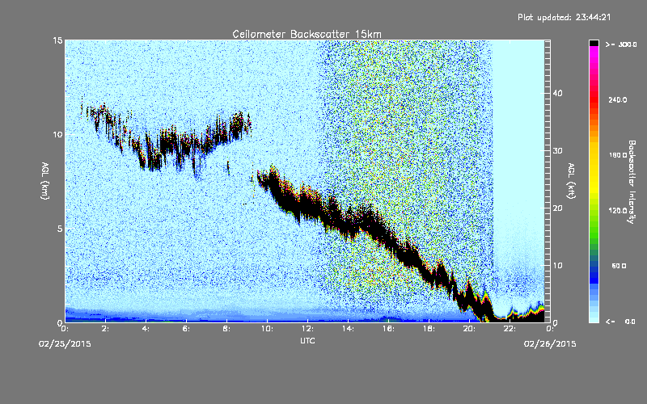The image size is (647, 404).
Task: Click the '10:' hour tick label
Action: 268,329
